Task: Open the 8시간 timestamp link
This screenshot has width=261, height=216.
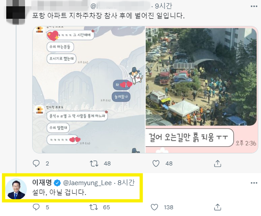Action: [x=126, y=183]
